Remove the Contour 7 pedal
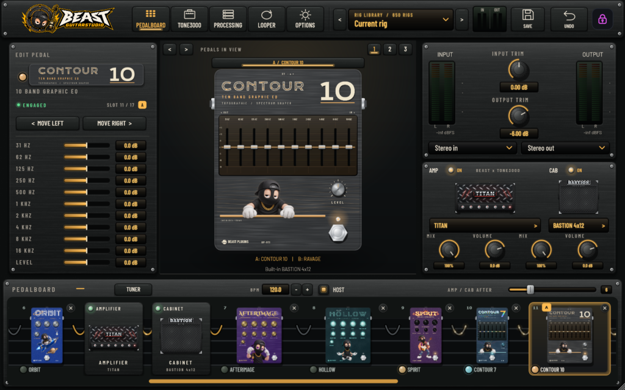Image resolution: width=625 pixels, height=390 pixels. pyautogui.click(x=516, y=308)
